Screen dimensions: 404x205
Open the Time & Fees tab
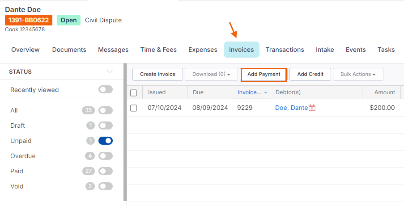[x=158, y=50]
